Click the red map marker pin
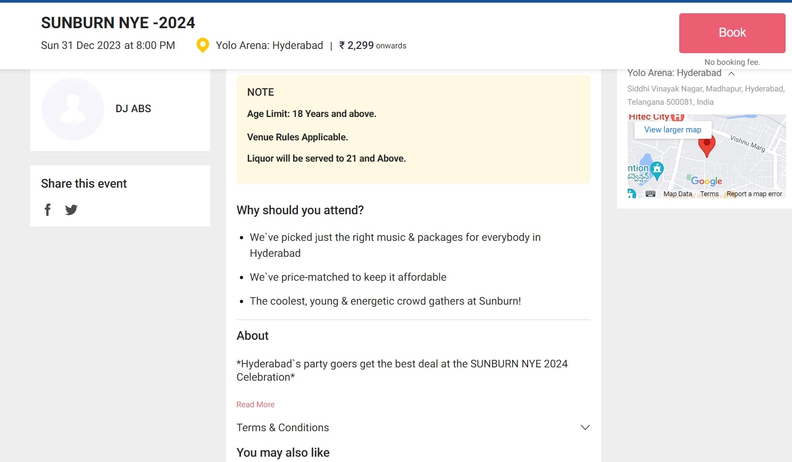The image size is (792, 462). (x=706, y=146)
